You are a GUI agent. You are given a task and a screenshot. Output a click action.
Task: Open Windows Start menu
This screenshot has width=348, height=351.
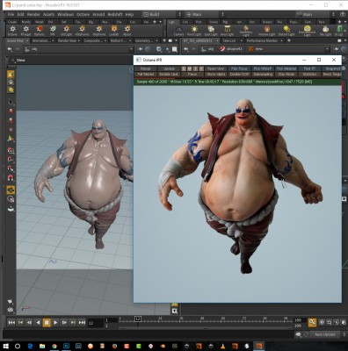point(6,346)
